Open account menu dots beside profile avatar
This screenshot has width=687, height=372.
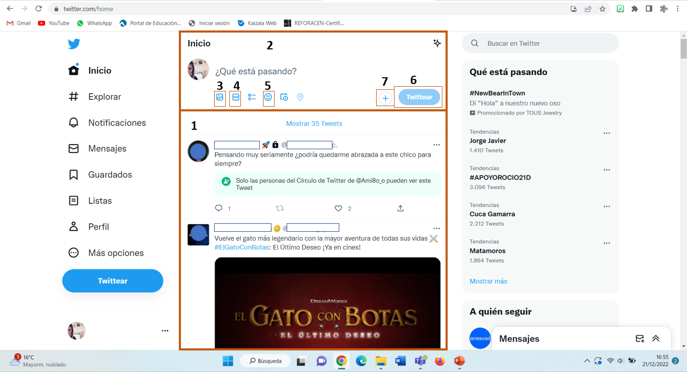pos(165,330)
